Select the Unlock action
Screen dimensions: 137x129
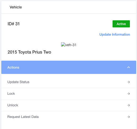click(x=69, y=105)
